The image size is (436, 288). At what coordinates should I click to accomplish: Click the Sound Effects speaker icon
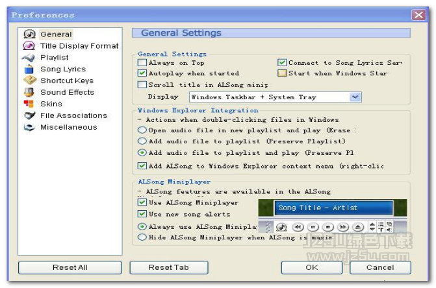(x=29, y=93)
